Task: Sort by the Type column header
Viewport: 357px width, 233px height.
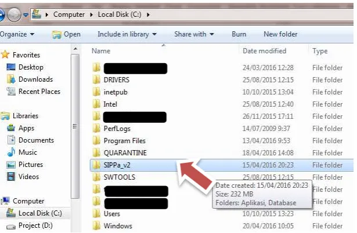Action: tap(320, 51)
